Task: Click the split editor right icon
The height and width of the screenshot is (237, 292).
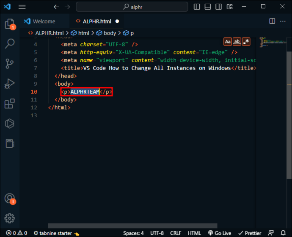Action: click(x=272, y=22)
